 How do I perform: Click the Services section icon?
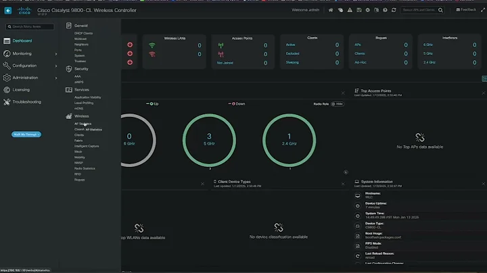coord(68,90)
